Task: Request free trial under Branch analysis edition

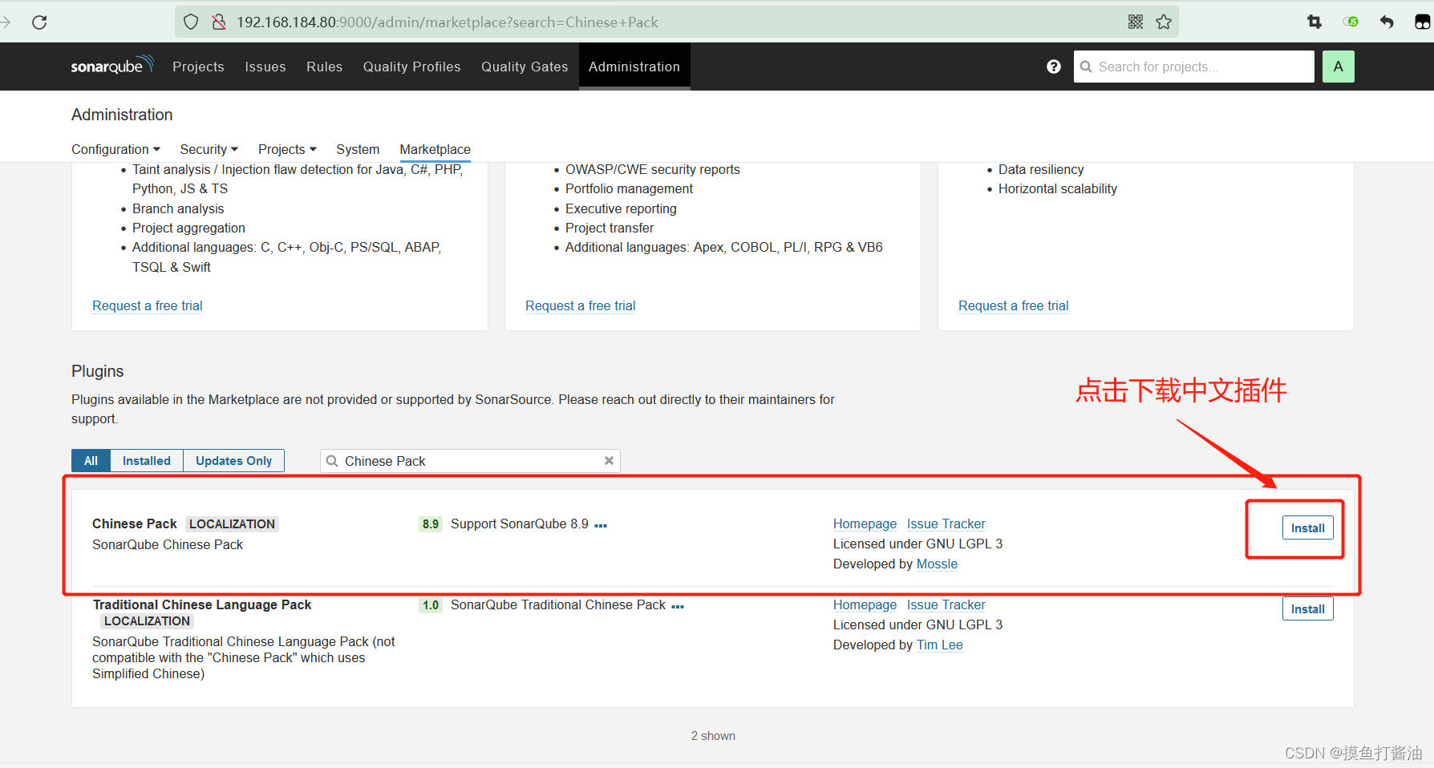Action: click(x=147, y=305)
